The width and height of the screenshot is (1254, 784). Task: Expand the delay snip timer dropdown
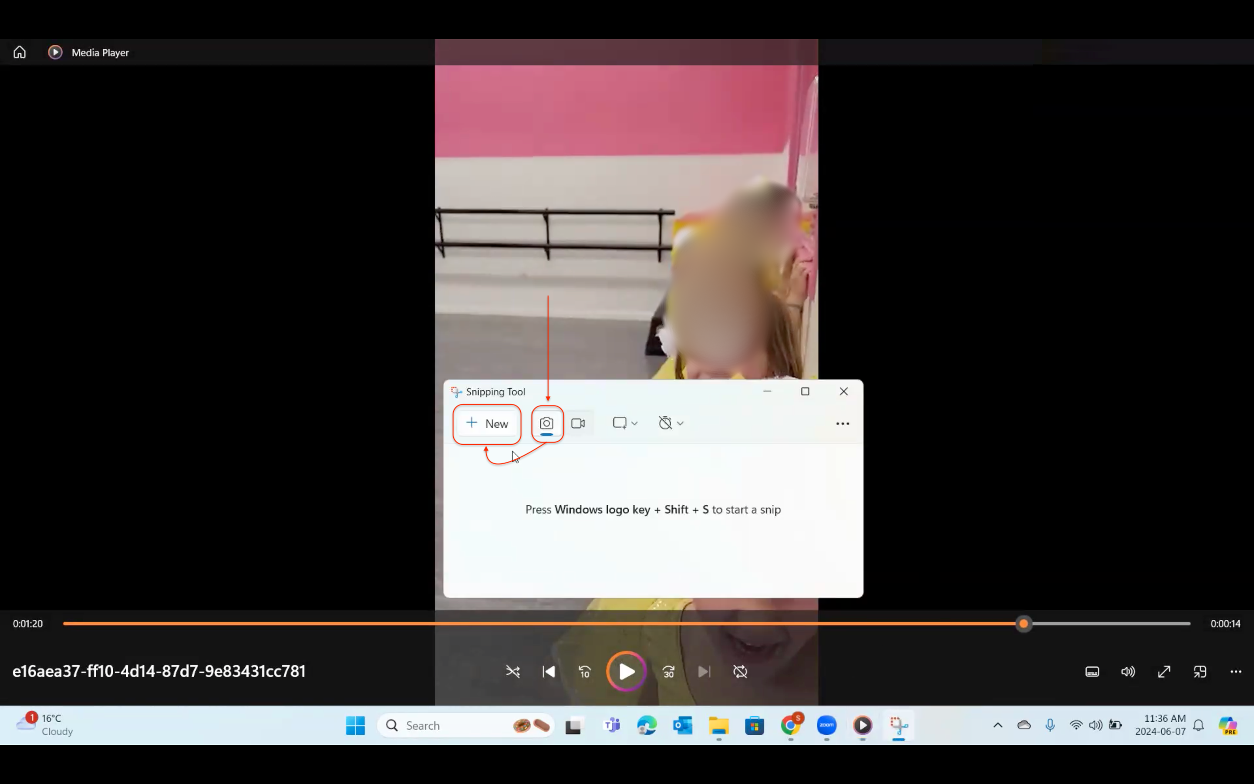pos(671,424)
